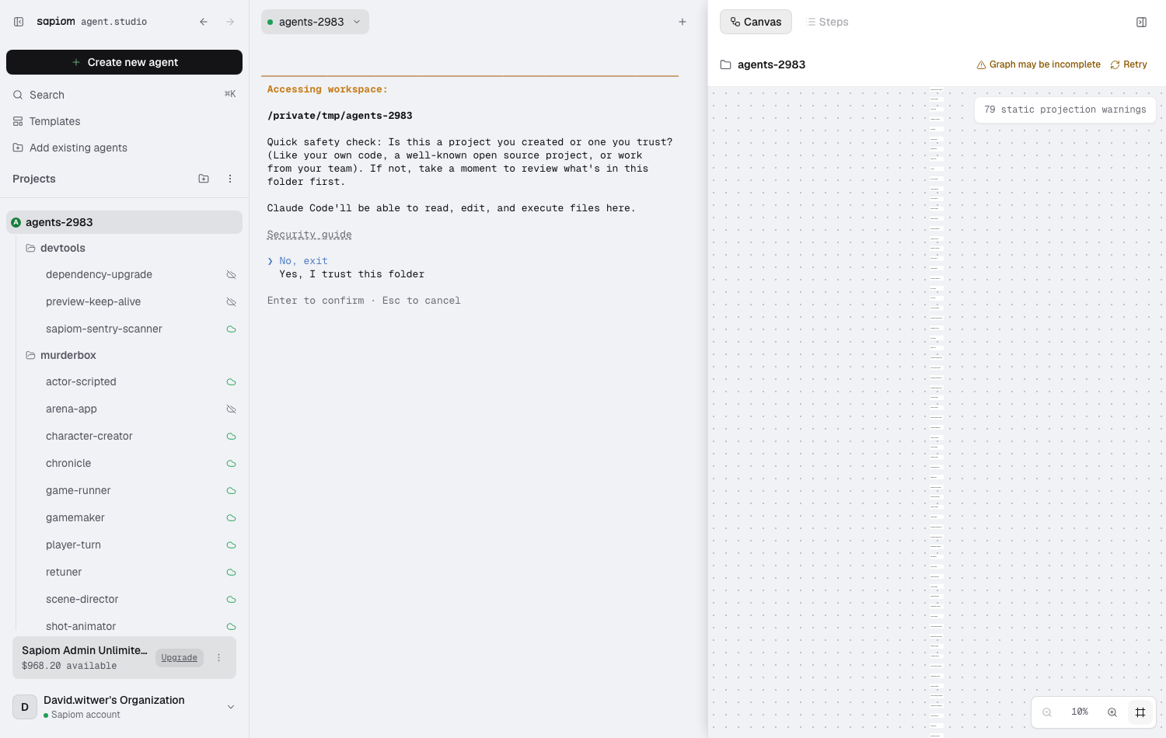Click cloud icon beside actor-scripted
The width and height of the screenshot is (1166, 738).
pos(231,382)
